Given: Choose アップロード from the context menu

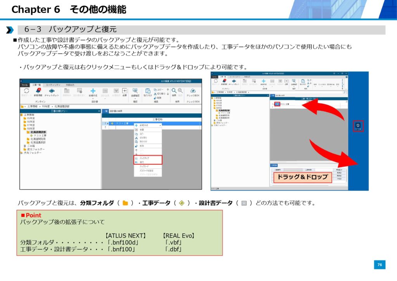Looking at the screenshot, I should [144, 167].
